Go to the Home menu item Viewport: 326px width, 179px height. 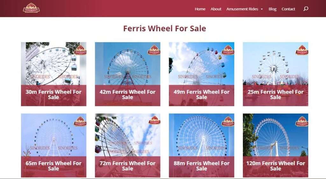point(200,9)
